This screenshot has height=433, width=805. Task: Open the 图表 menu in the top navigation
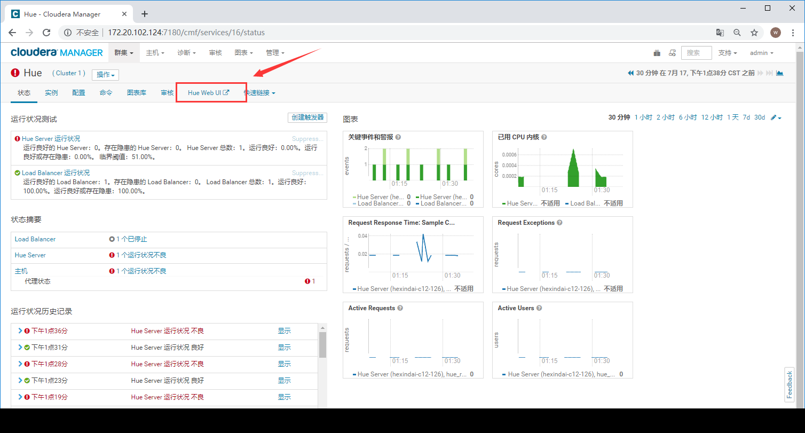tap(243, 53)
